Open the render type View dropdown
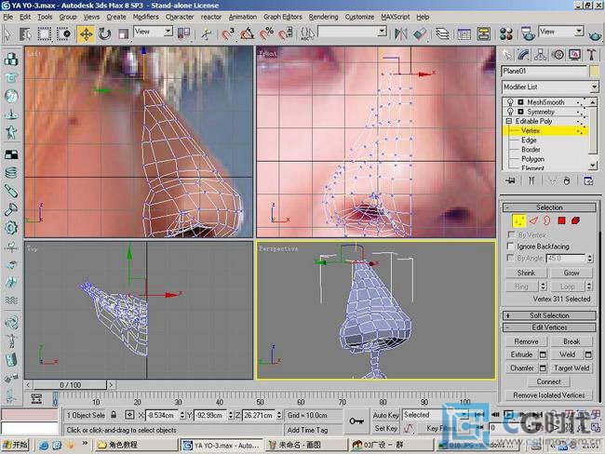The width and height of the screenshot is (605, 454). pyautogui.click(x=579, y=32)
